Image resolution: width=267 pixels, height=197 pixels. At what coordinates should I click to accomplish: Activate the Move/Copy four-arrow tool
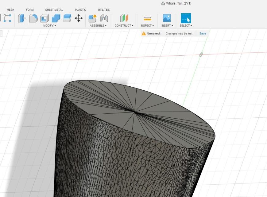tap(79, 18)
